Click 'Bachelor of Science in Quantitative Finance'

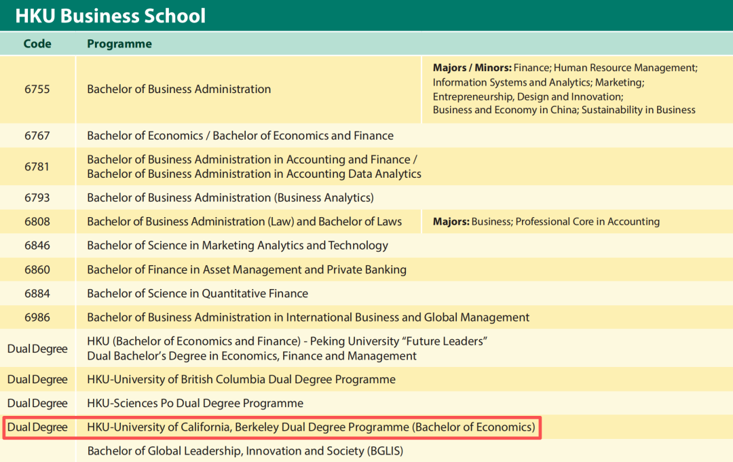click(198, 293)
